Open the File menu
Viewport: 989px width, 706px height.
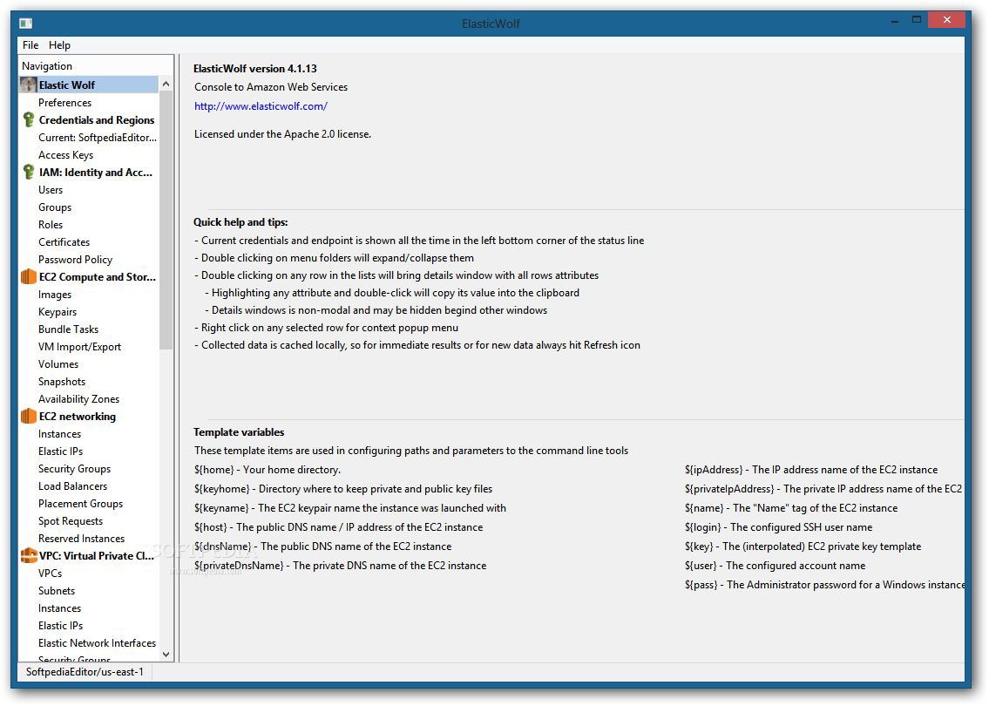coord(30,44)
